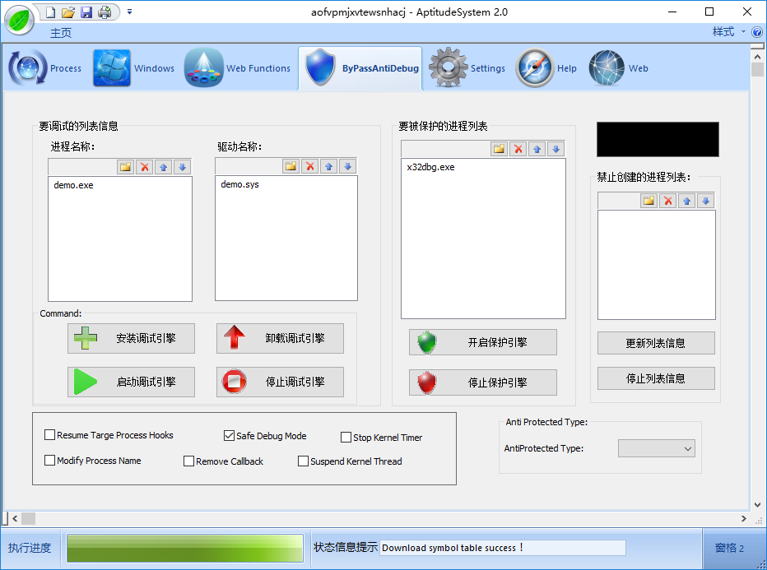Open the AntiProtected Type combo box

click(657, 448)
